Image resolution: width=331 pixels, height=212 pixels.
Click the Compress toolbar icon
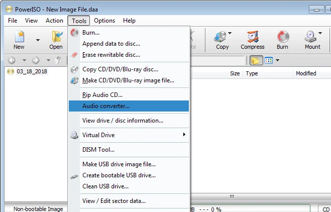(x=253, y=37)
